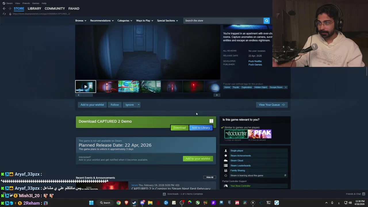Screen dimensions: 368x207
Task: Open the terminal icon on taskbar
Action: coord(269,203)
